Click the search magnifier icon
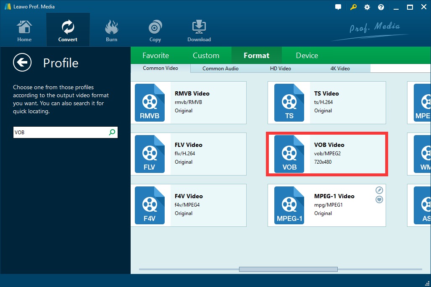Screen dimensions: 431x287 coord(112,132)
